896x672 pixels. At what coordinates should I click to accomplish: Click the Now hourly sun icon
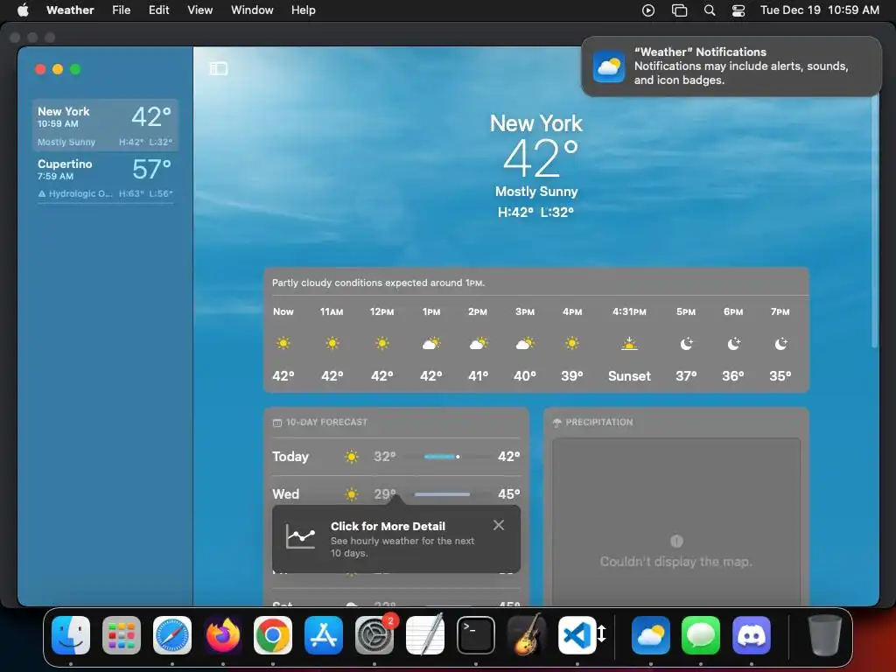(283, 343)
